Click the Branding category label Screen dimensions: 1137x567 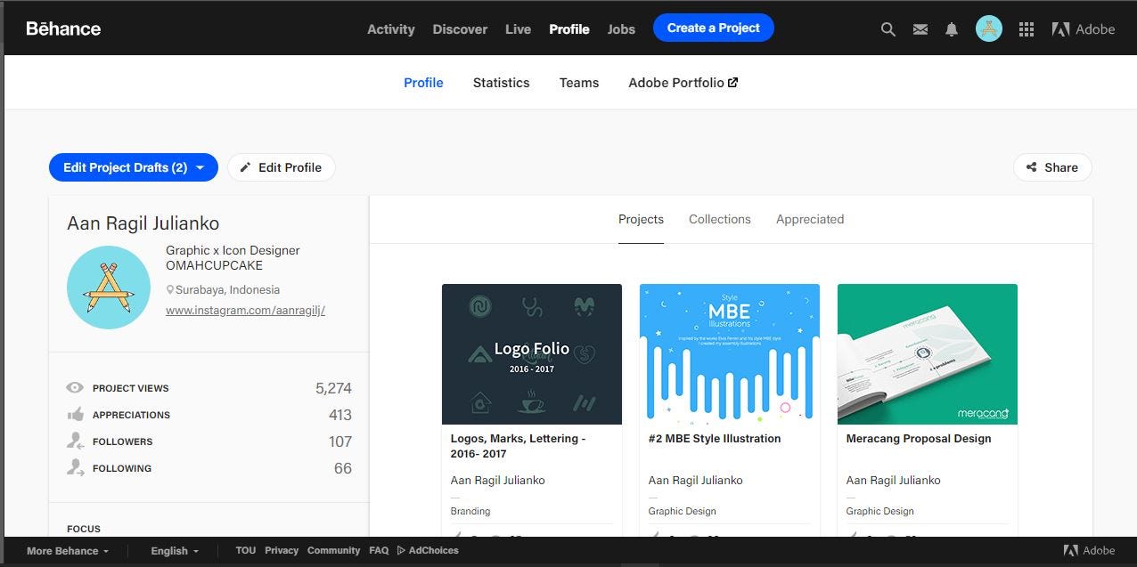[470, 512]
